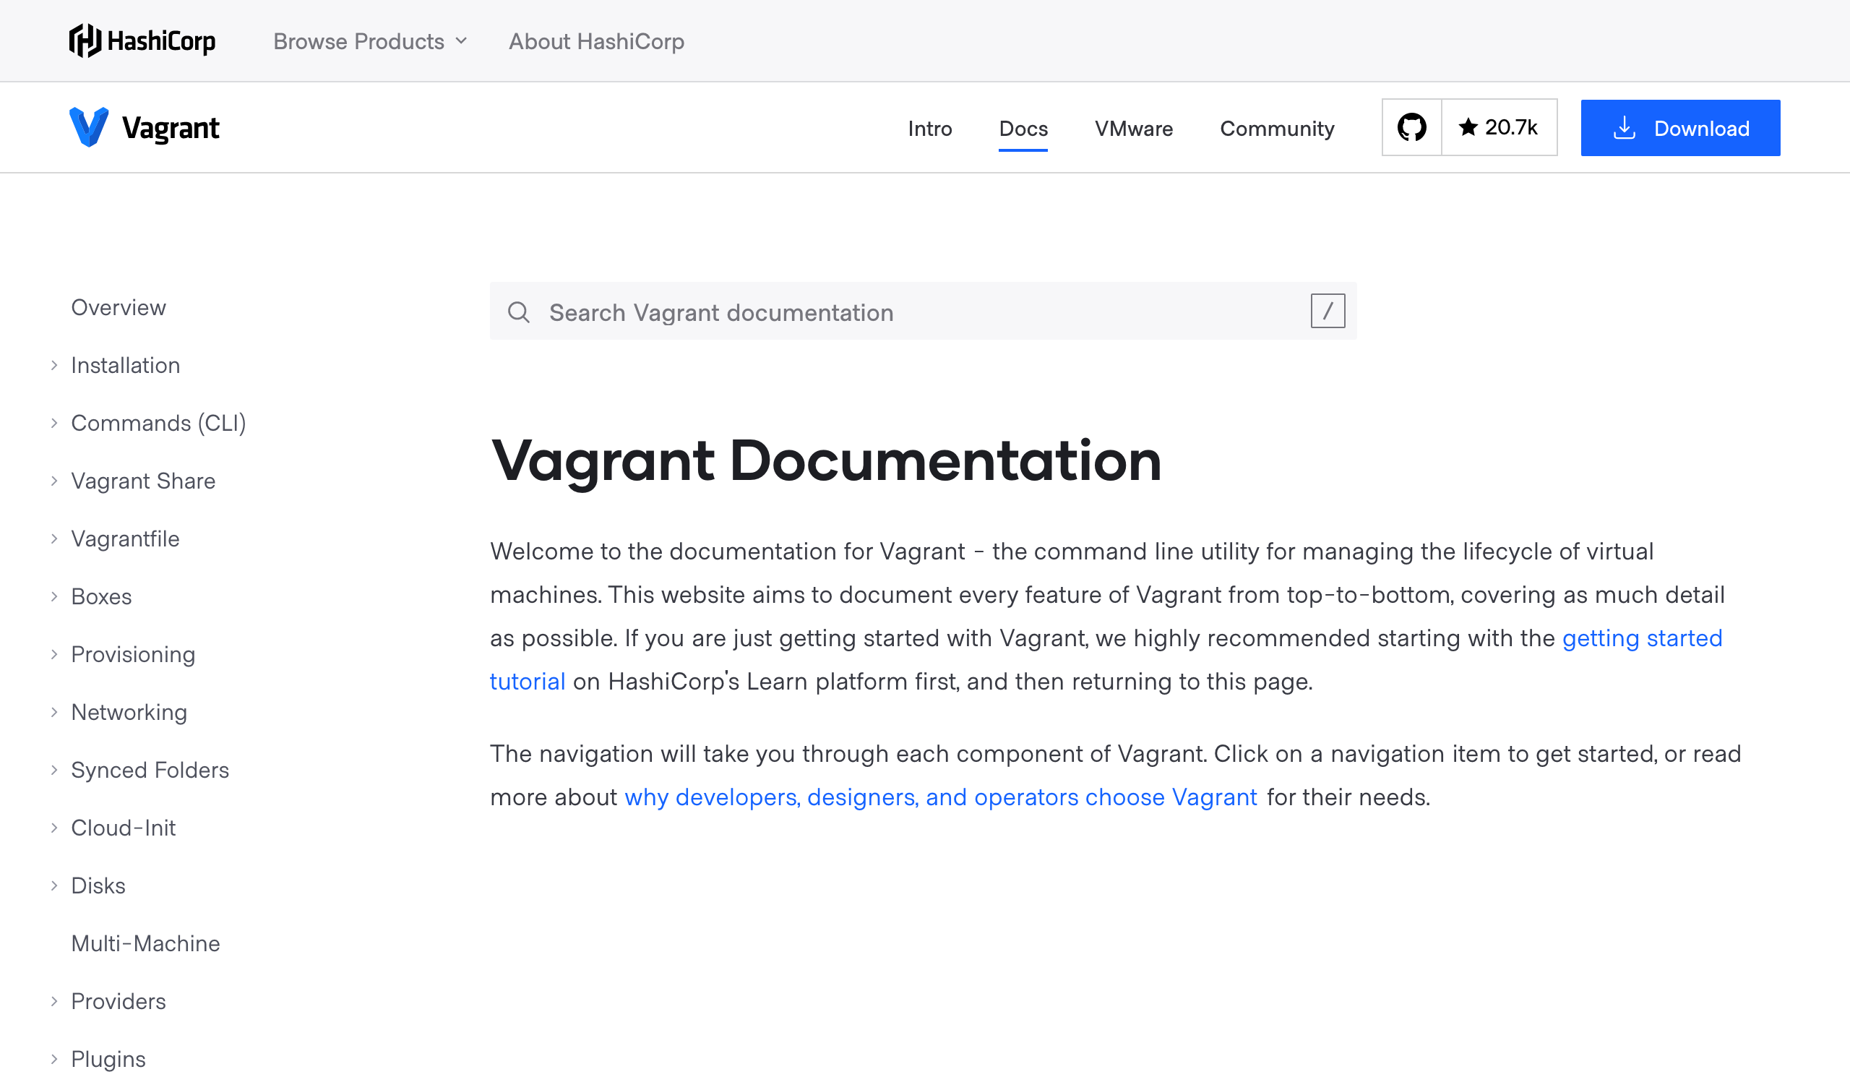The image size is (1850, 1077).
Task: Expand the Synced Folders section
Action: pos(54,769)
